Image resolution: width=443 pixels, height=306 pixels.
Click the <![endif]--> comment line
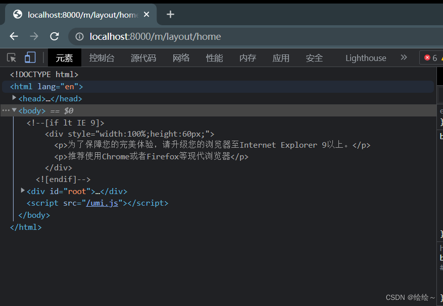pyautogui.click(x=63, y=179)
